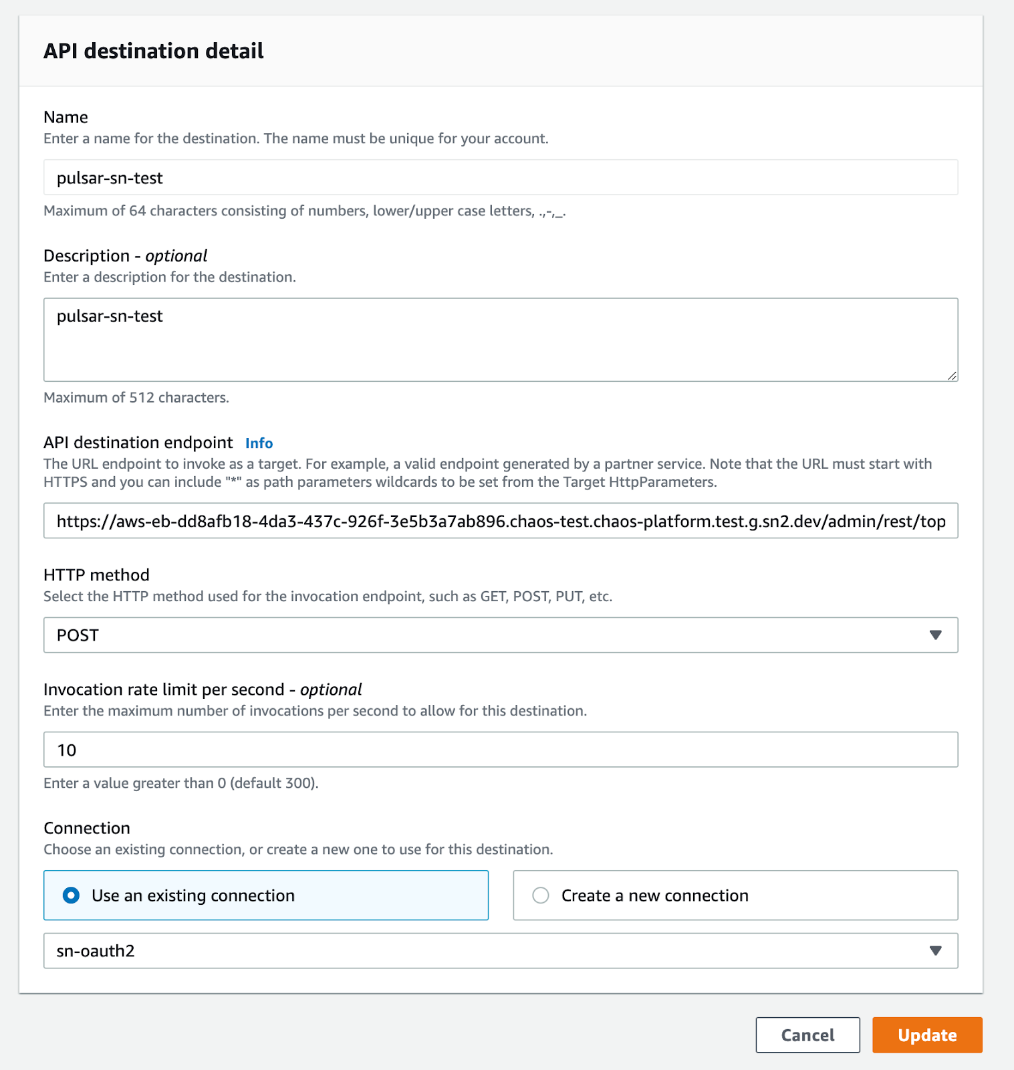This screenshot has width=1014, height=1070.
Task: Click the Description - optional label
Action: click(x=125, y=256)
